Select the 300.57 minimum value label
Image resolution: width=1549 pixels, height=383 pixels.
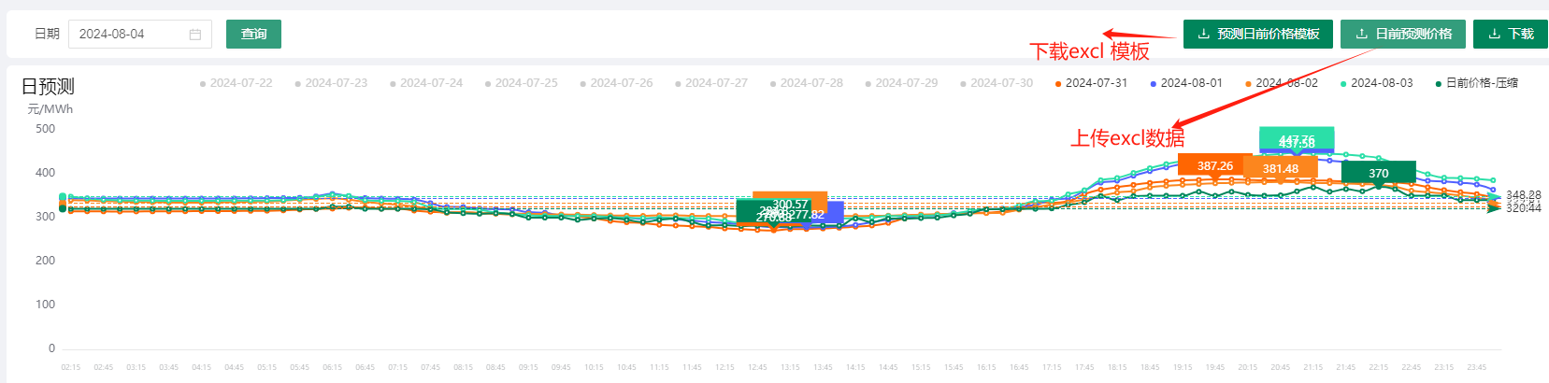[790, 204]
